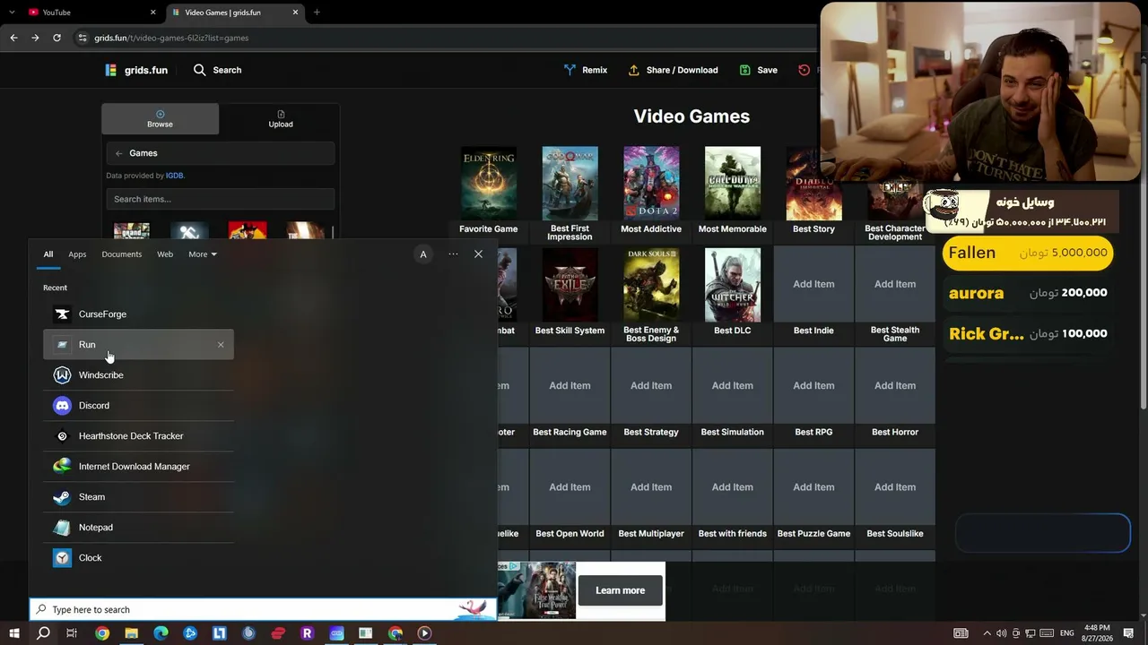The image size is (1148, 645).
Task: Open the search panel options ellipsis
Action: (x=453, y=254)
